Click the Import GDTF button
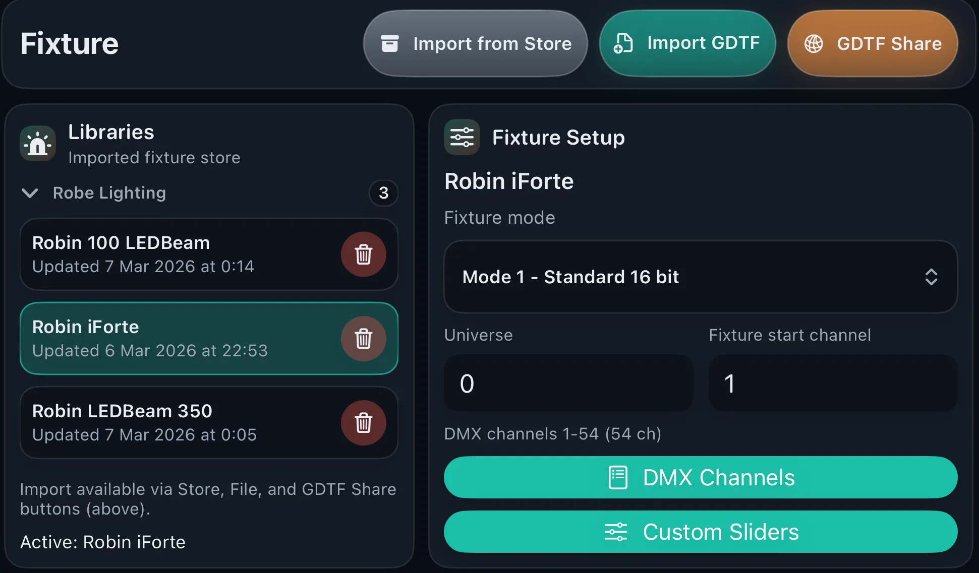The width and height of the screenshot is (979, 573). tap(687, 43)
